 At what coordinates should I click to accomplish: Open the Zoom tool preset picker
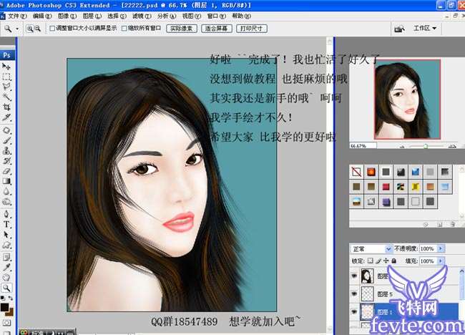[17, 29]
